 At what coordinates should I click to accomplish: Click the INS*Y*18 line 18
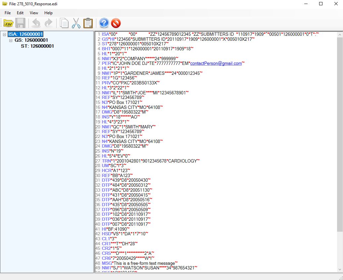pos(121,117)
